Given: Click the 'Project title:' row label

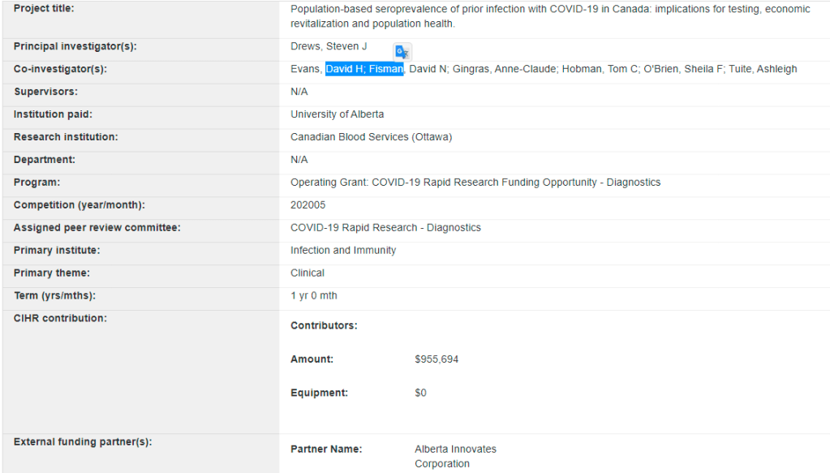Looking at the screenshot, I should coord(43,9).
